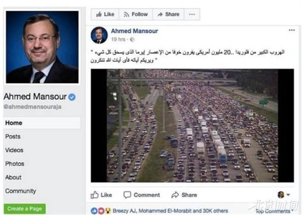302x215 pixels.
Task: Open the page's more options ellipsis
Action: coord(192,14)
